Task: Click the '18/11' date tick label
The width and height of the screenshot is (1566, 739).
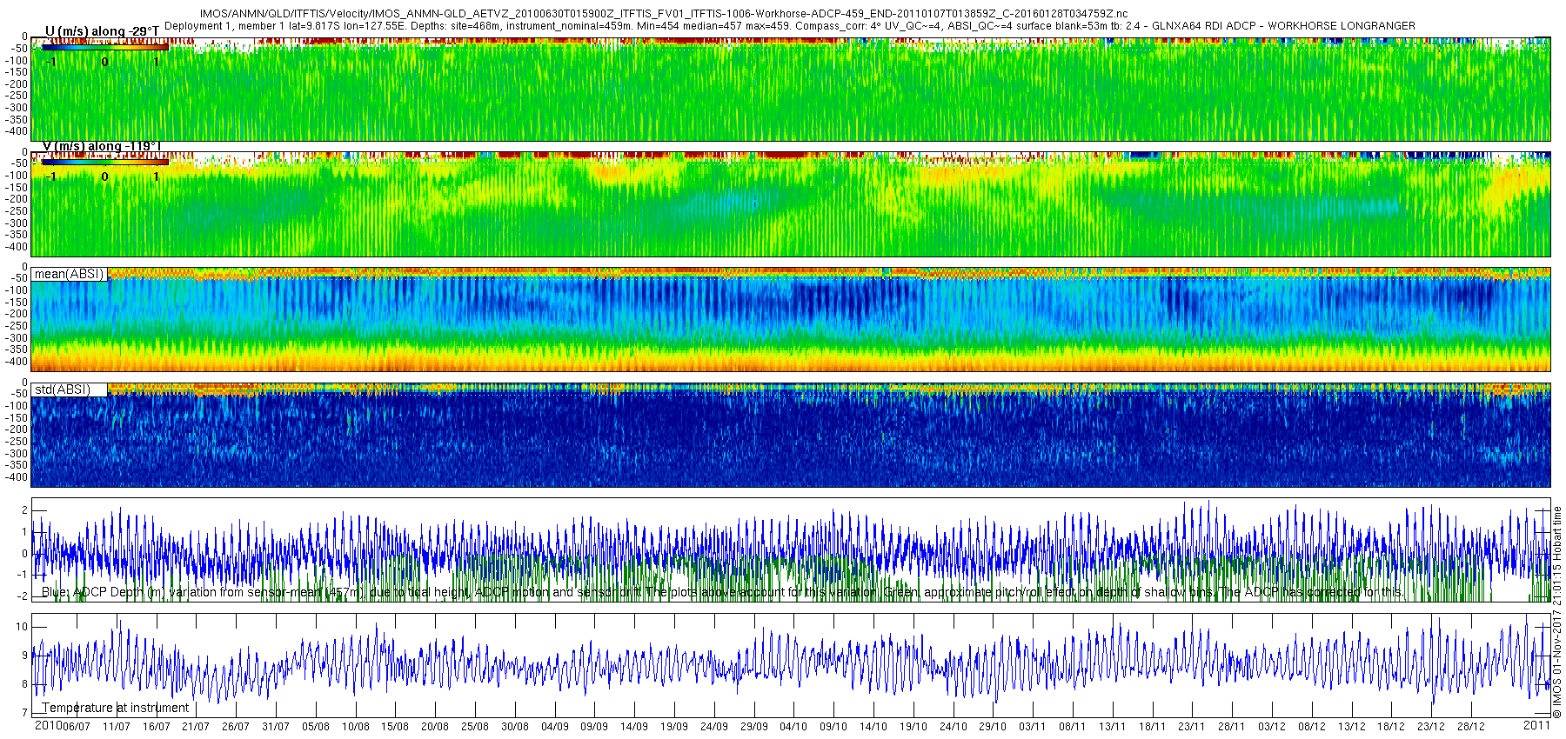Action: click(x=1153, y=727)
